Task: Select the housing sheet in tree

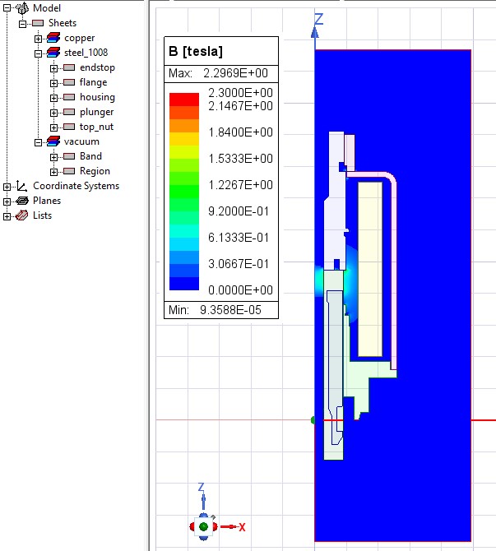Action: (97, 97)
